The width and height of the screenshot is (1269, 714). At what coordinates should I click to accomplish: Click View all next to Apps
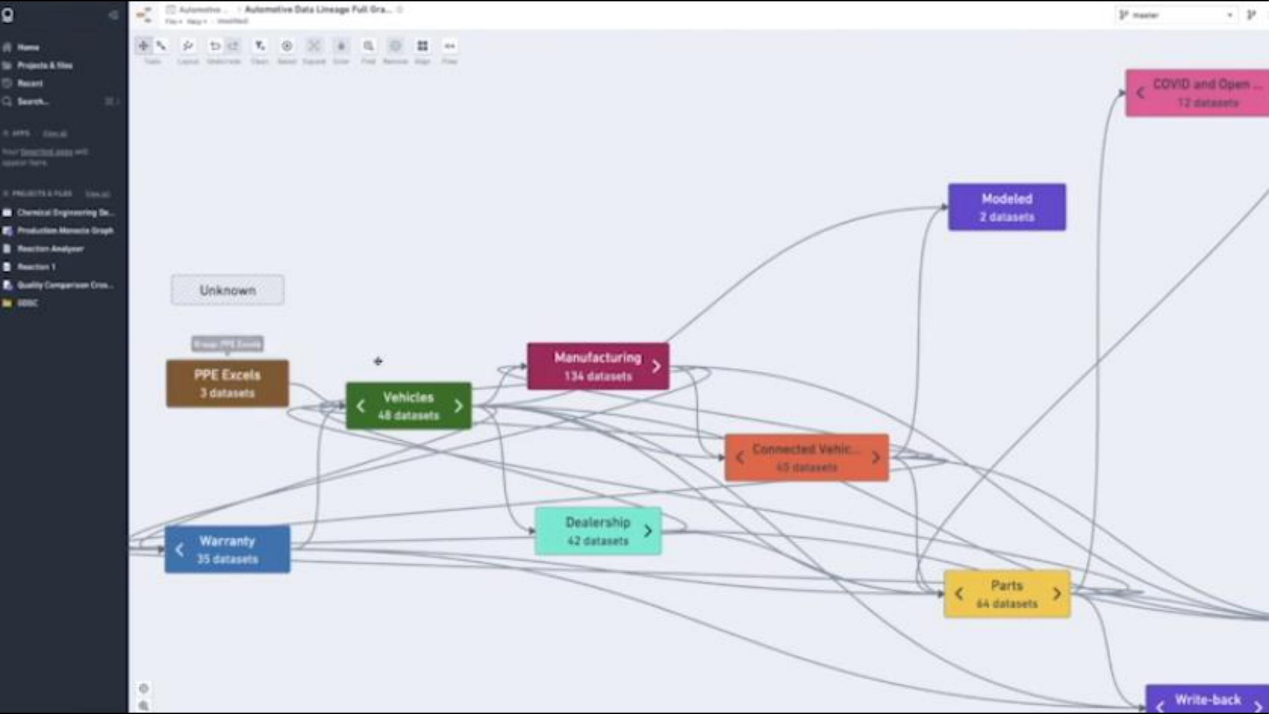55,134
